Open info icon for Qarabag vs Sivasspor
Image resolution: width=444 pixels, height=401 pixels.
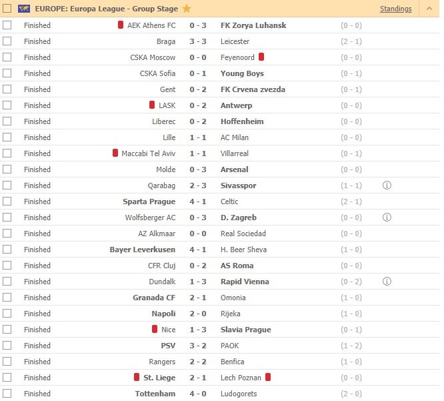pyautogui.click(x=387, y=185)
